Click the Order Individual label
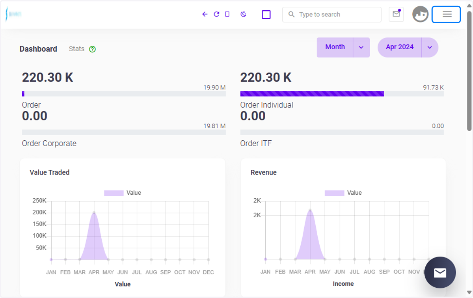Screen dimensions: 473x298 coord(267,105)
